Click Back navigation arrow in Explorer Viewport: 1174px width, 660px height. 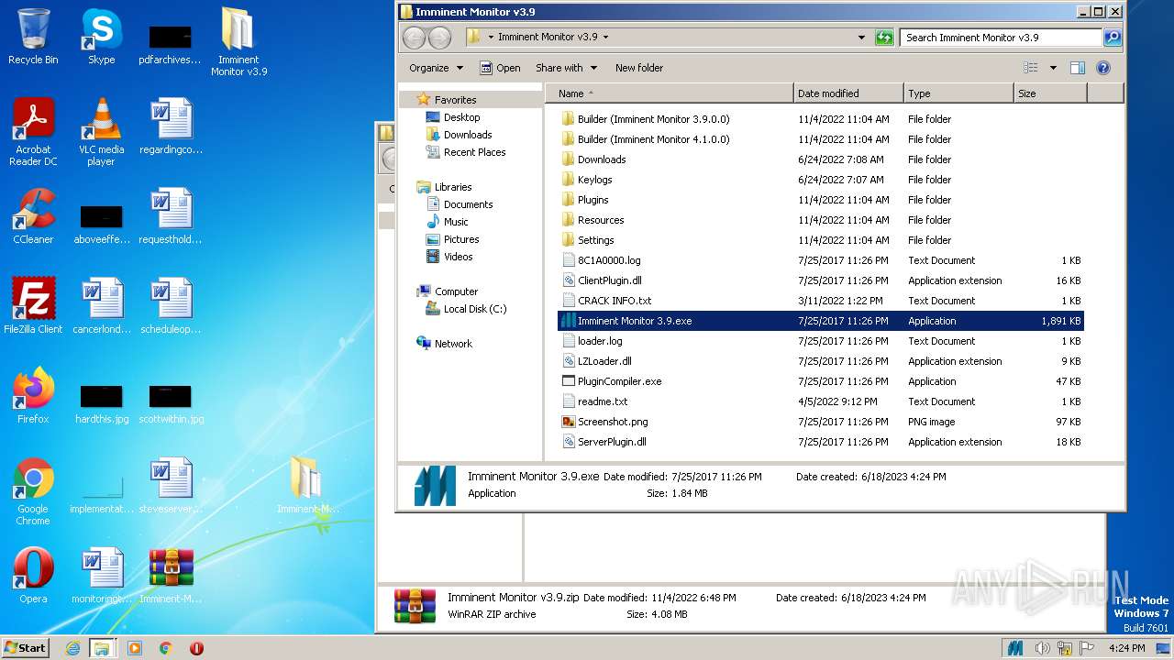point(415,38)
